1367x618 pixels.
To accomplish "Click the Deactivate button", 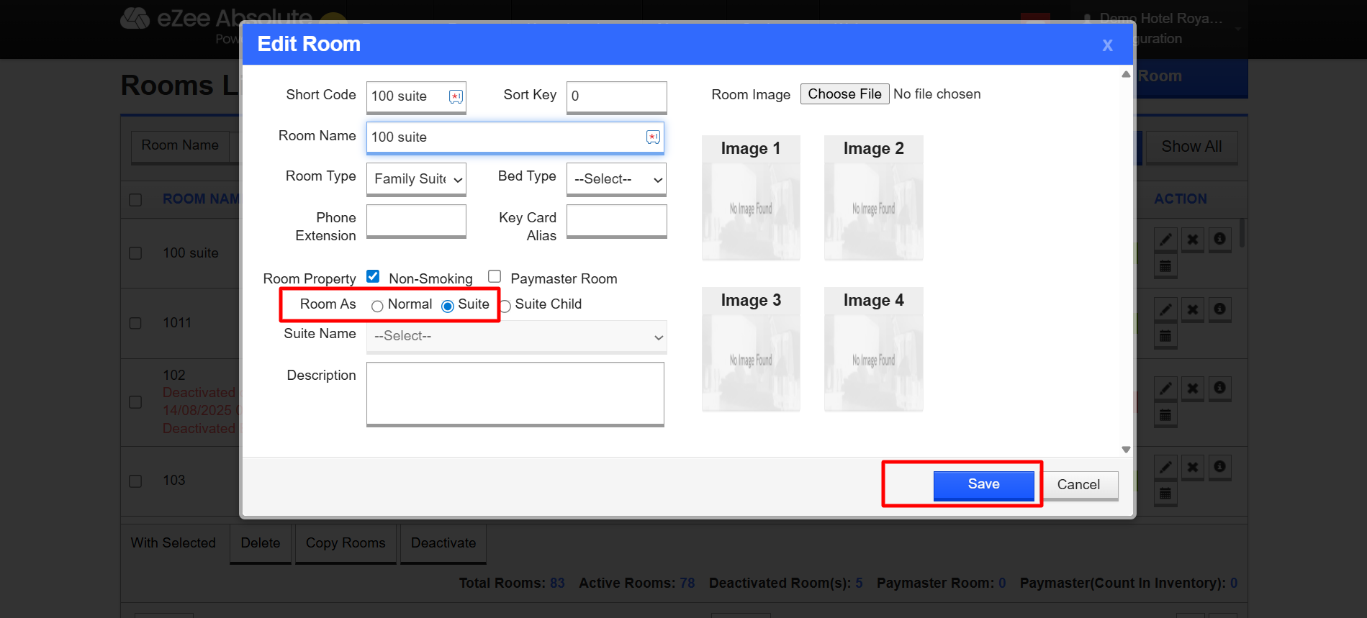I will pyautogui.click(x=443, y=544).
